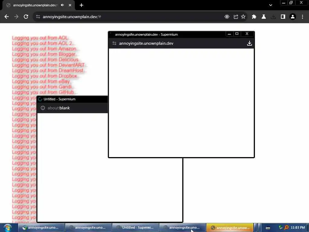Open the experiments flask icon

264,17
